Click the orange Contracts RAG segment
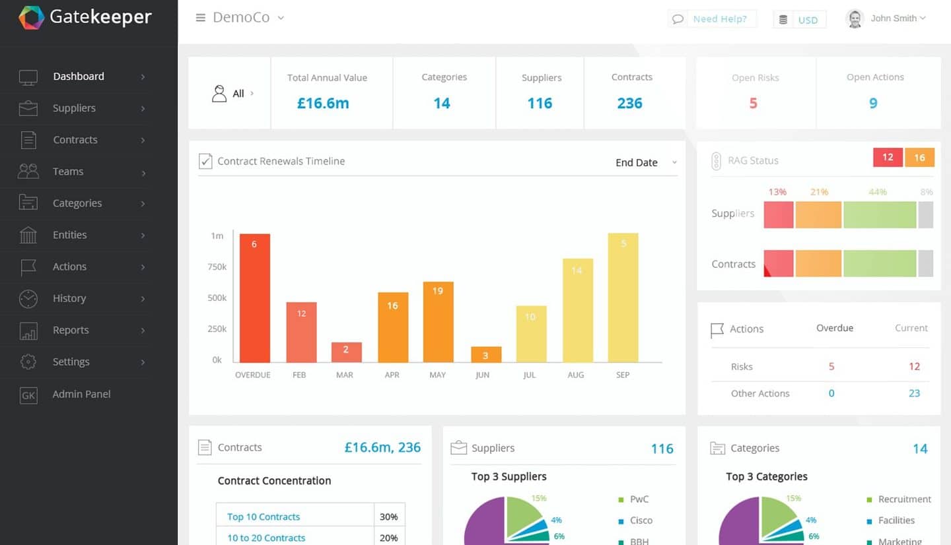This screenshot has width=951, height=545. tap(818, 263)
